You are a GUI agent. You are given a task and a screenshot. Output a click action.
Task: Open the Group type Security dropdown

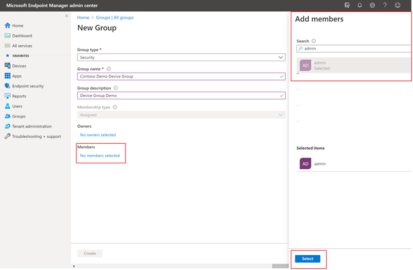[181, 57]
